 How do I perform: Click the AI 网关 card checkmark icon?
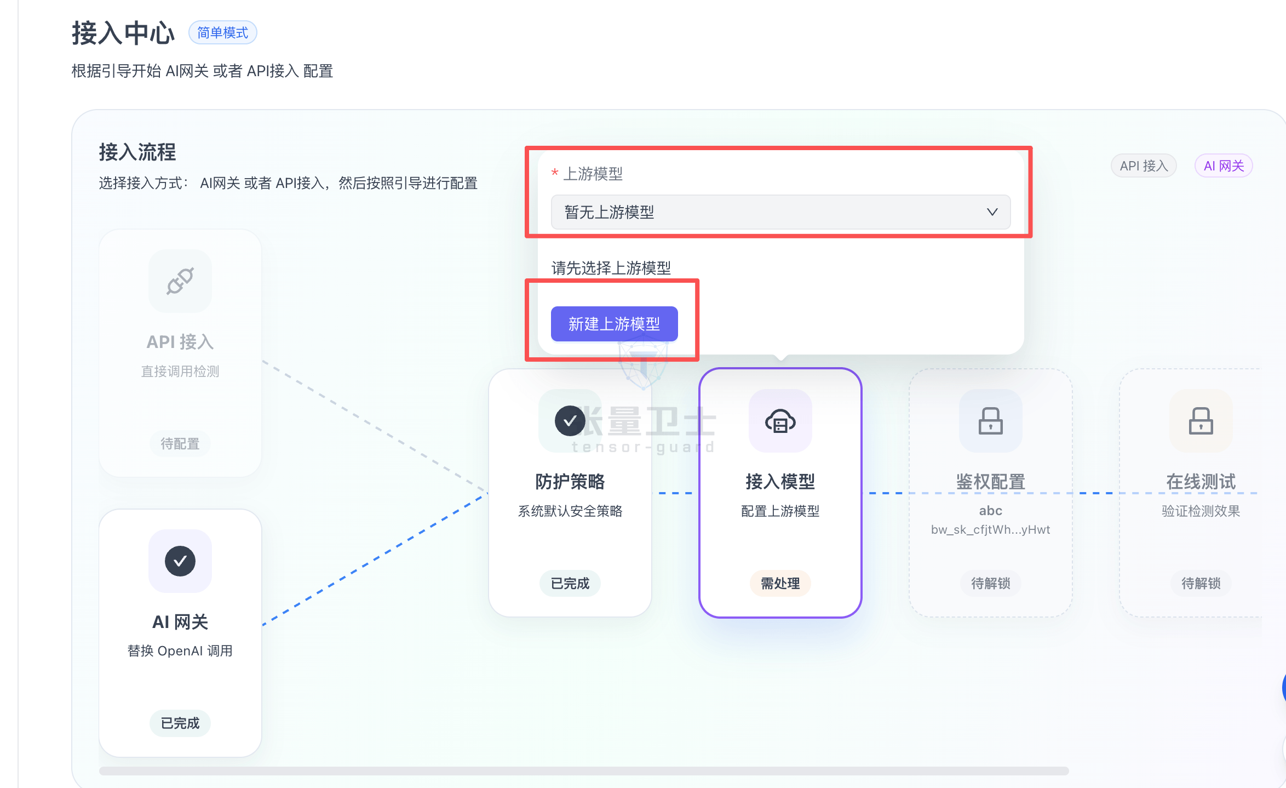[x=180, y=561]
